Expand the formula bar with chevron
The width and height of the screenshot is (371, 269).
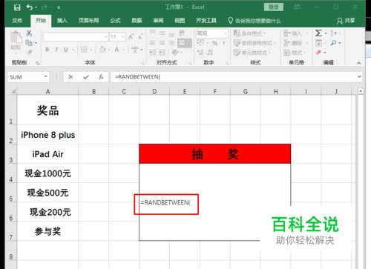[359, 77]
